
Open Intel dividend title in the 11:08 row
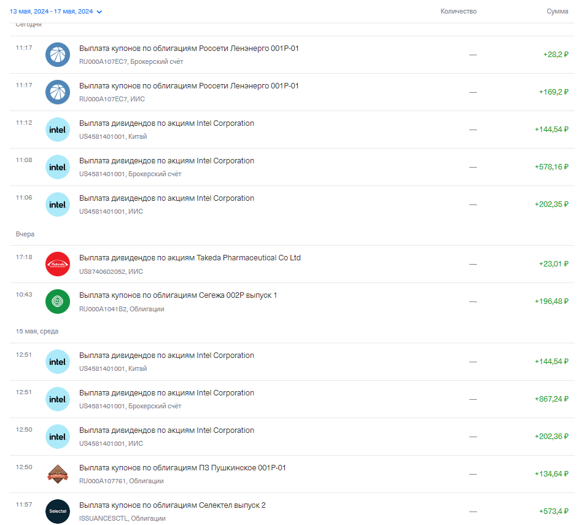166,160
